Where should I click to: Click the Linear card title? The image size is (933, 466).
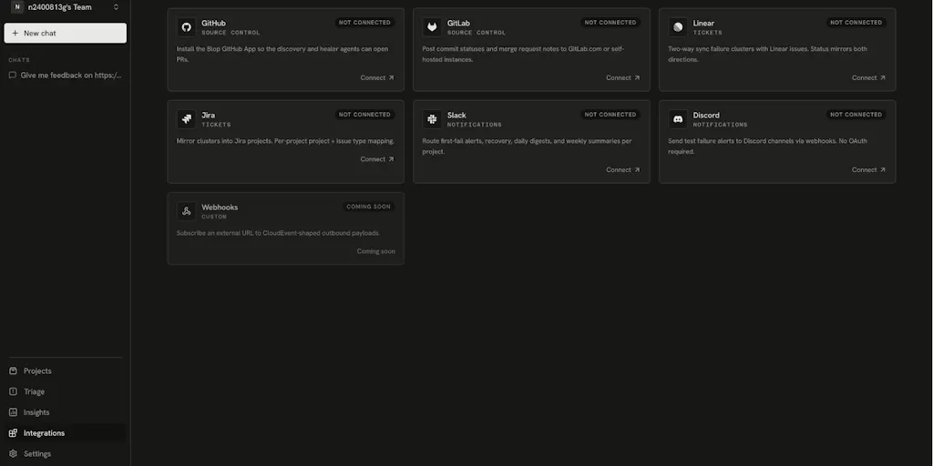pos(703,23)
